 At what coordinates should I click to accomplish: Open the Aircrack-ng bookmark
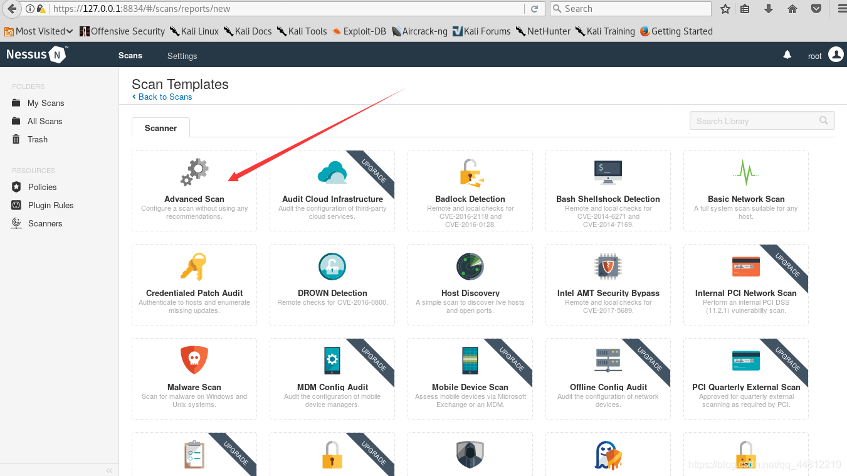click(419, 31)
